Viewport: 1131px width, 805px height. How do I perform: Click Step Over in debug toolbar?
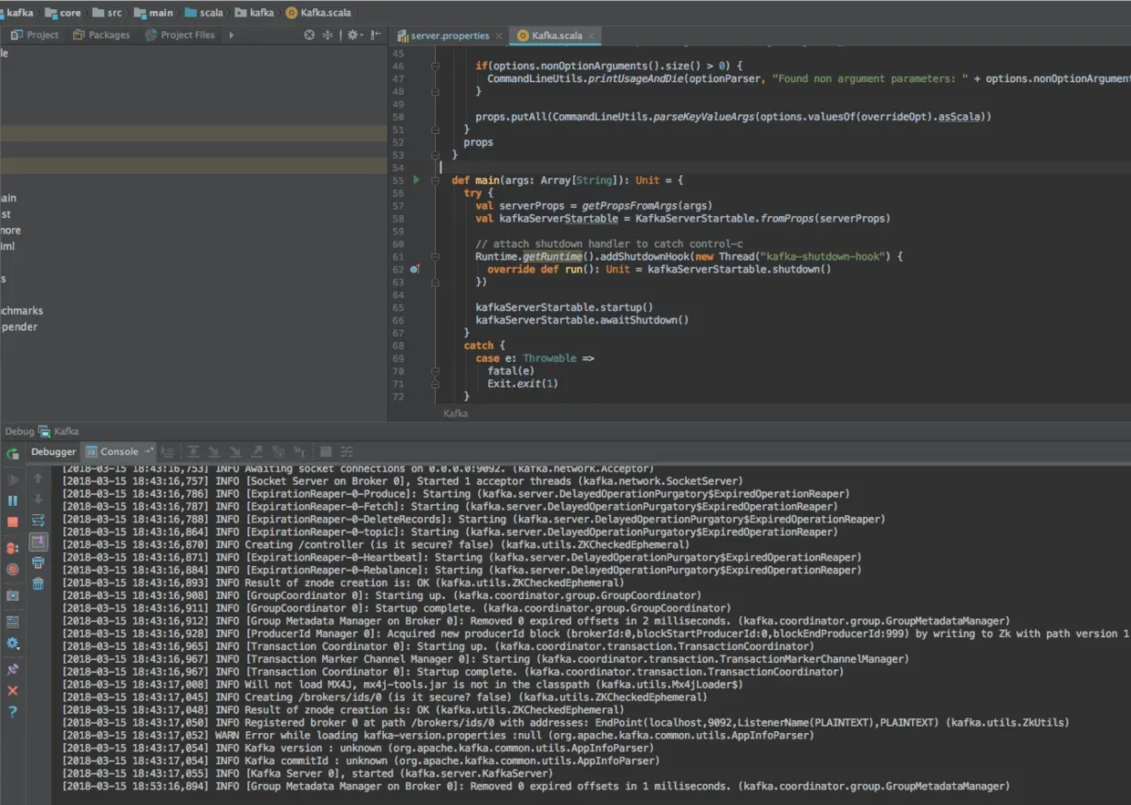pos(193,451)
